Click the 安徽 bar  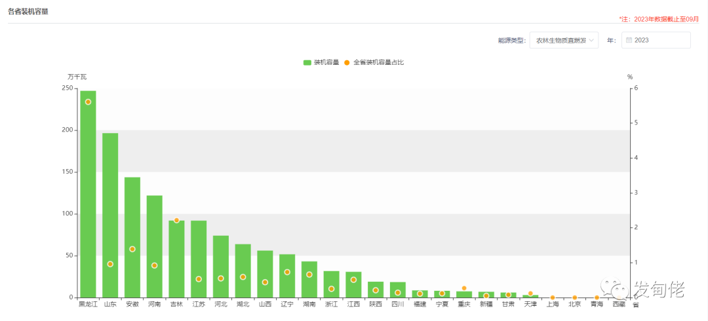point(132,238)
